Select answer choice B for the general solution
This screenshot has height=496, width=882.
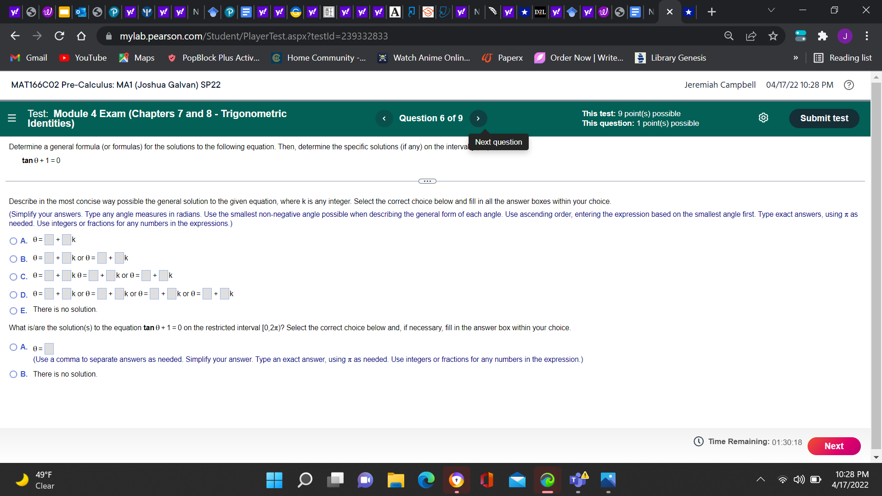click(13, 259)
